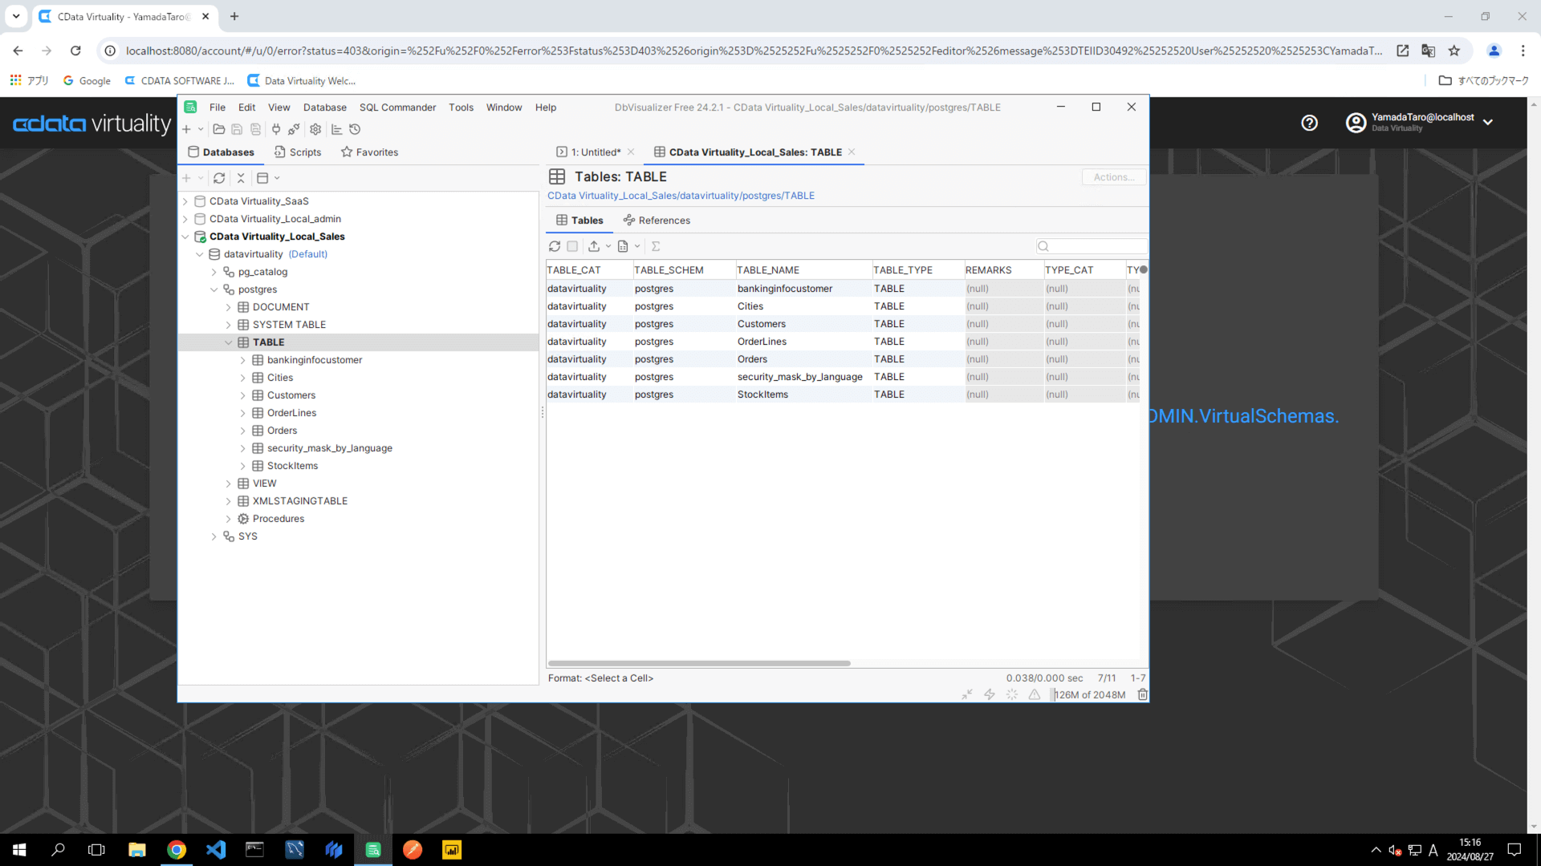The image size is (1541, 866).
Task: Click the Sigma aggregate icon
Action: pos(656,246)
